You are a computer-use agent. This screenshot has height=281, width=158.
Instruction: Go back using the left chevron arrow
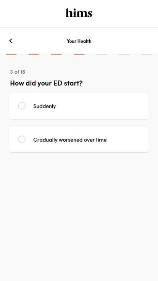click(x=11, y=41)
